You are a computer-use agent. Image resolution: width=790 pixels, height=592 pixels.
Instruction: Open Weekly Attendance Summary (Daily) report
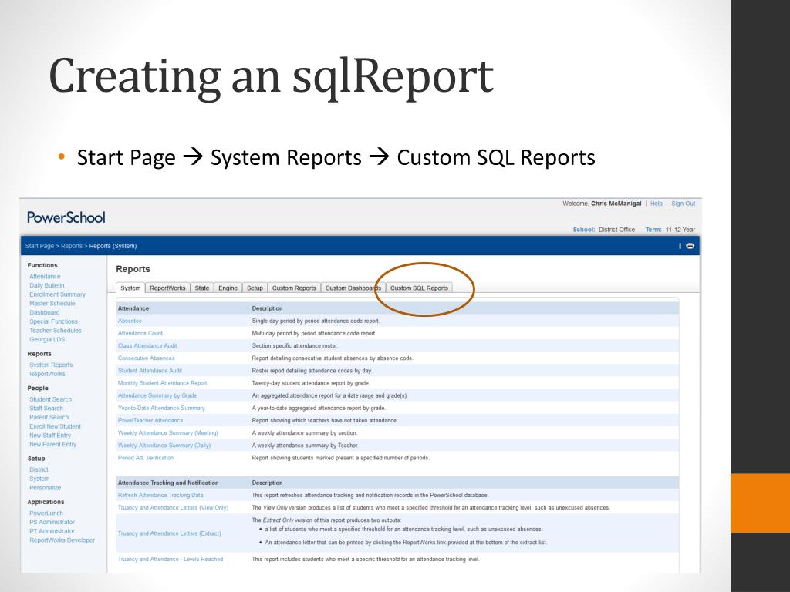pyautogui.click(x=164, y=446)
